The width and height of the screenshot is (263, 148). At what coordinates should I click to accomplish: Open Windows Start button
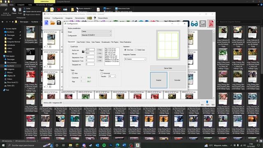pyautogui.click(x=3, y=145)
